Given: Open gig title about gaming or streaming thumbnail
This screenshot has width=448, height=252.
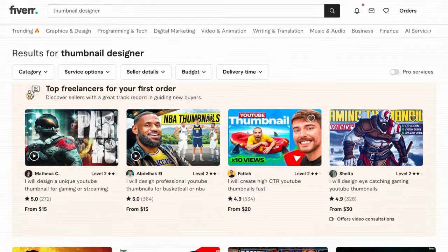Looking at the screenshot, I should (66, 185).
